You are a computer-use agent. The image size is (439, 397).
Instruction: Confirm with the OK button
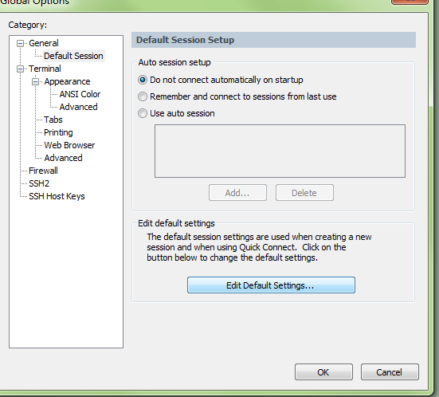(323, 372)
